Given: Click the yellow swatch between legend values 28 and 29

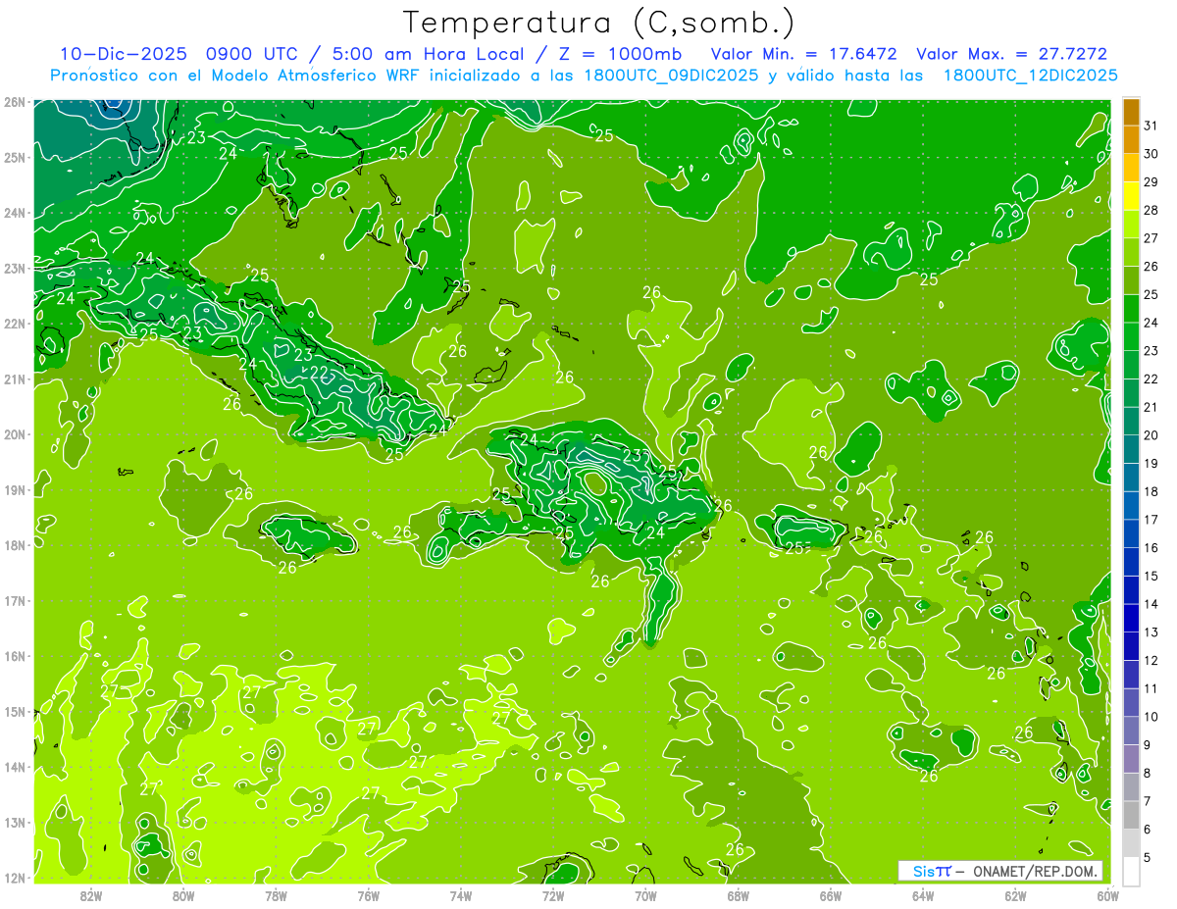Looking at the screenshot, I should click(x=1131, y=196).
